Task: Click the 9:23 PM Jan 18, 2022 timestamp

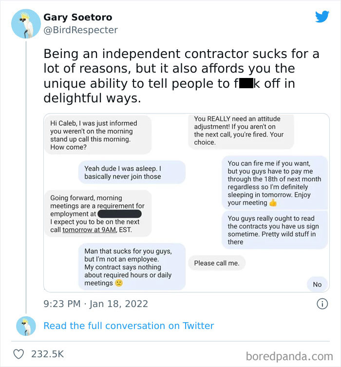Action: pyautogui.click(x=95, y=304)
